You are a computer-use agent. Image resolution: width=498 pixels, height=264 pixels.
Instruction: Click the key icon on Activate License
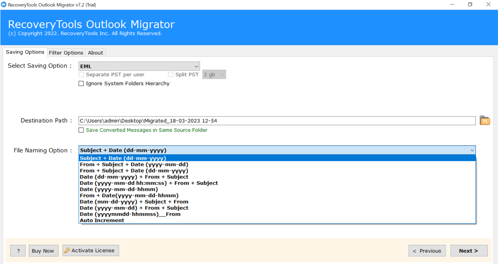pyautogui.click(x=67, y=250)
